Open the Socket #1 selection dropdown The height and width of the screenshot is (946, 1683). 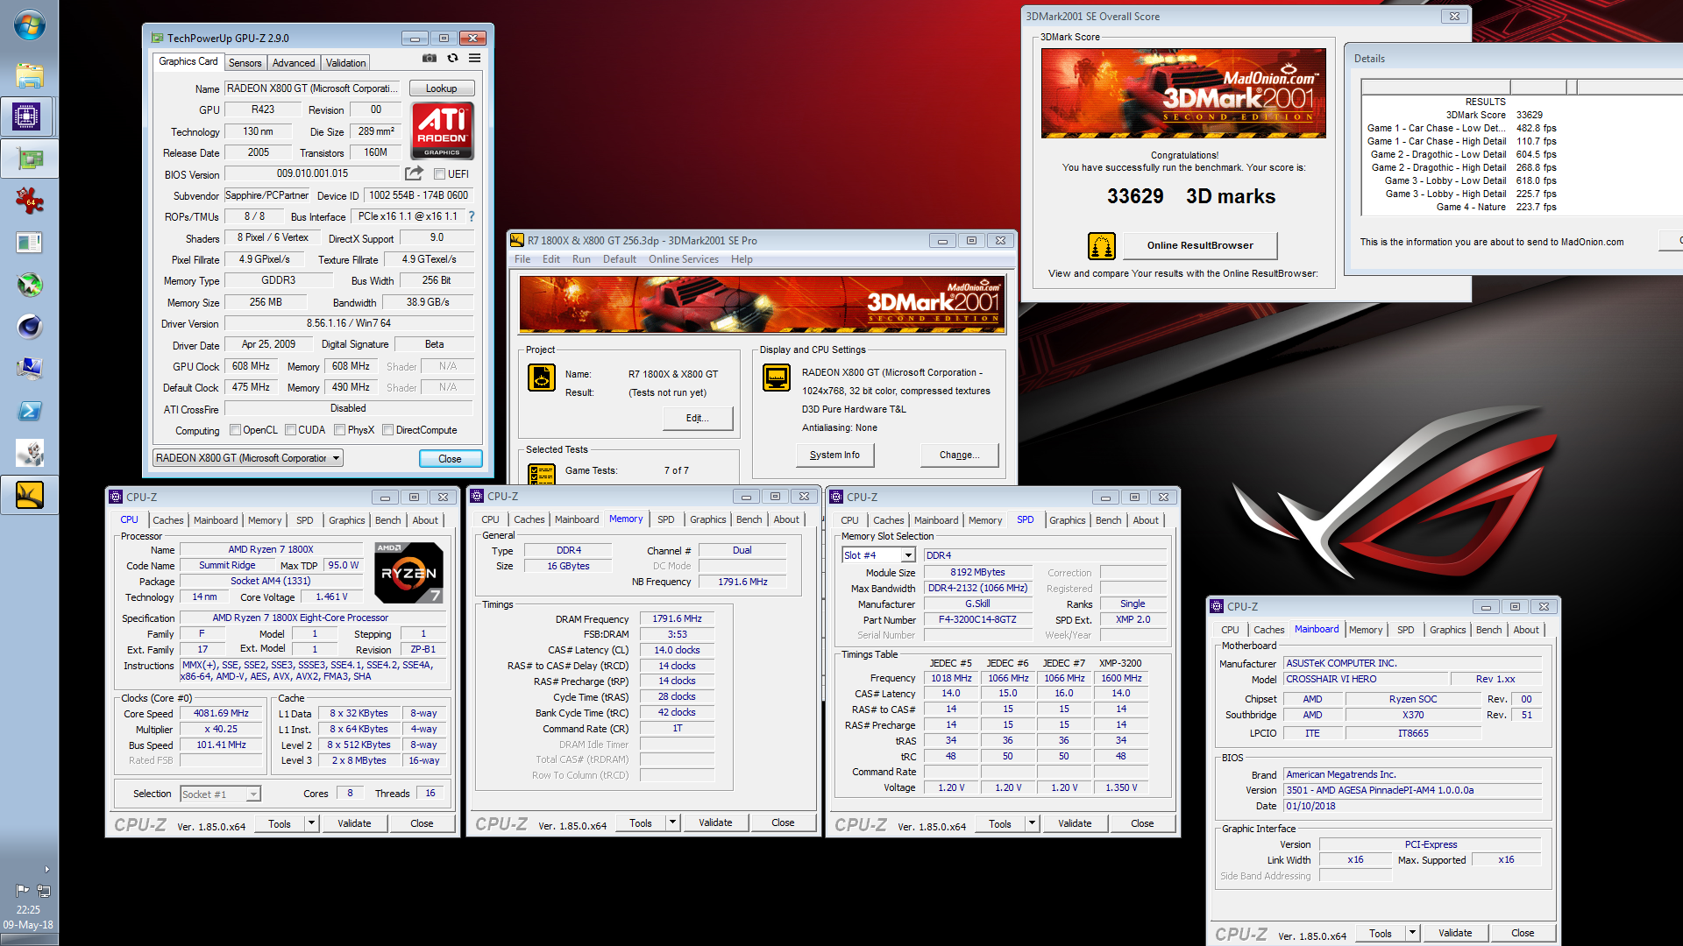221,794
